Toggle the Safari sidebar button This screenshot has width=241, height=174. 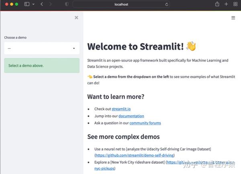tap(27, 4)
